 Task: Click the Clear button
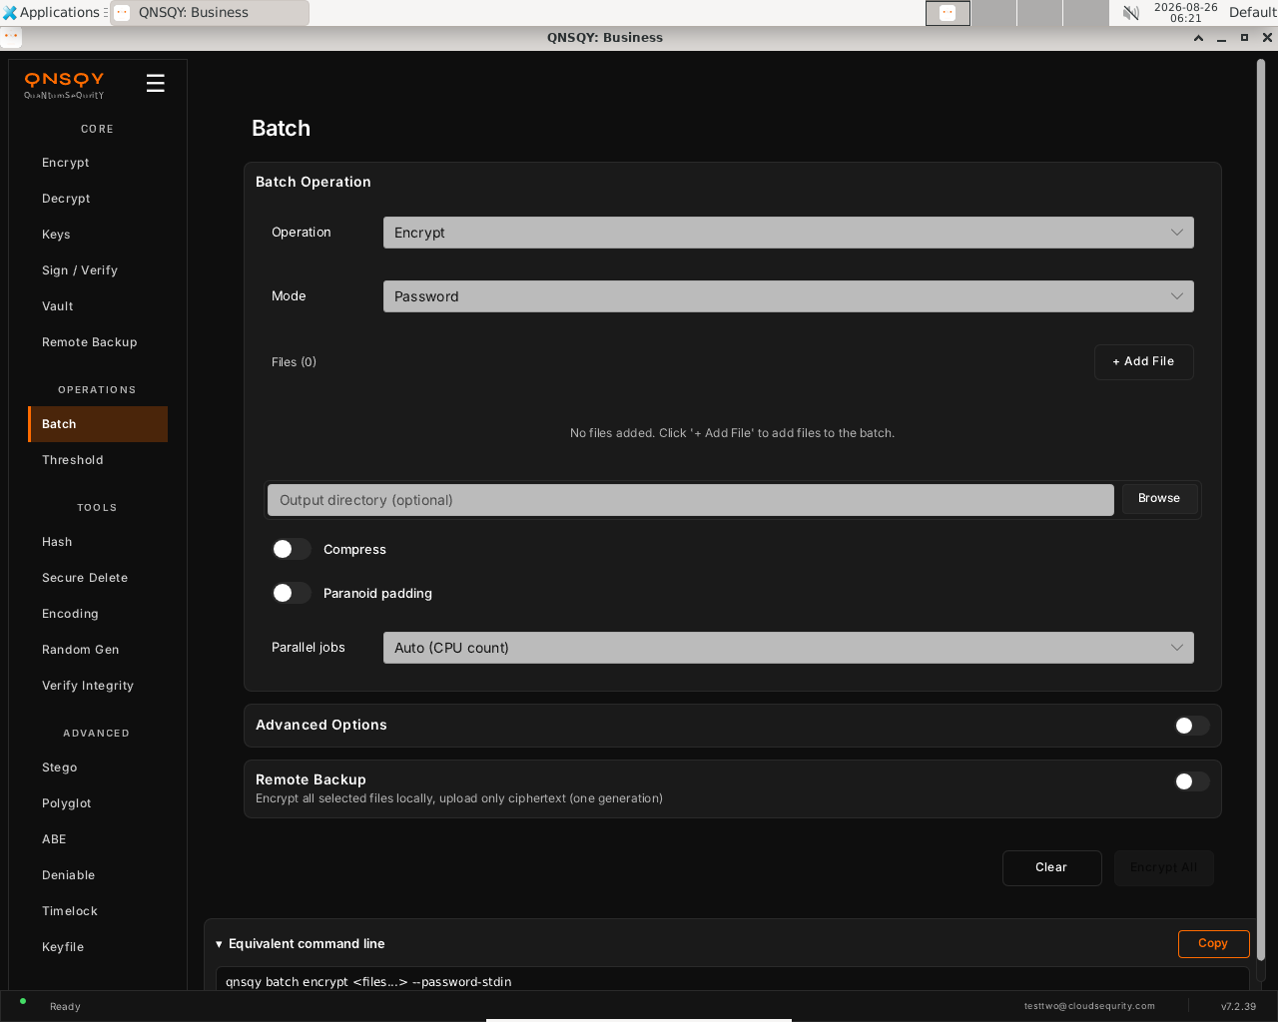point(1051,867)
